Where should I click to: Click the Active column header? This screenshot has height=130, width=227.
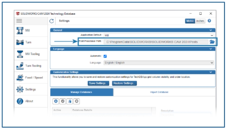tap(57, 110)
